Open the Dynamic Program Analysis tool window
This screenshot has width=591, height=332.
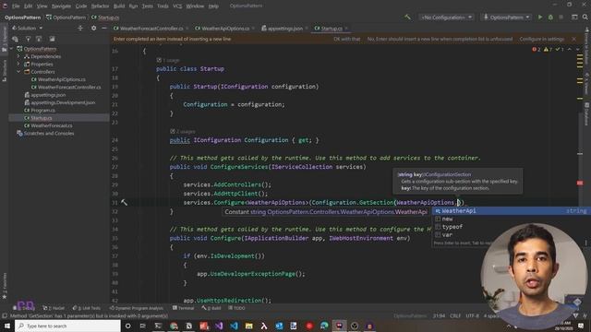click(136, 308)
